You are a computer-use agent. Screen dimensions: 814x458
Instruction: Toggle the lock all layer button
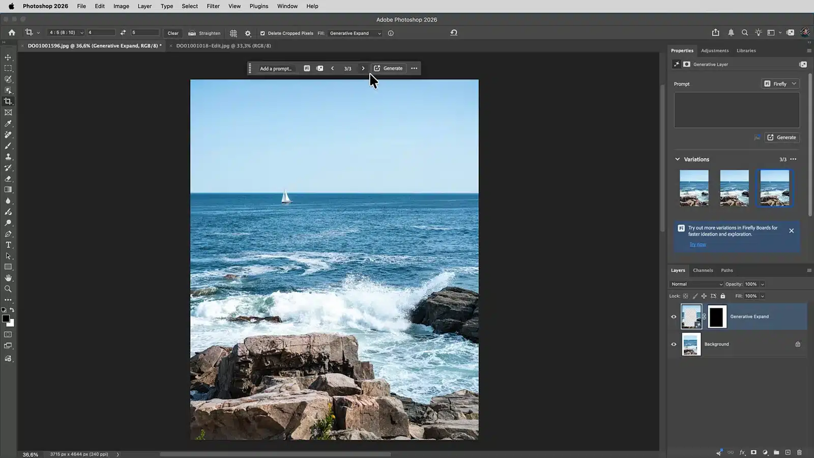click(722, 296)
